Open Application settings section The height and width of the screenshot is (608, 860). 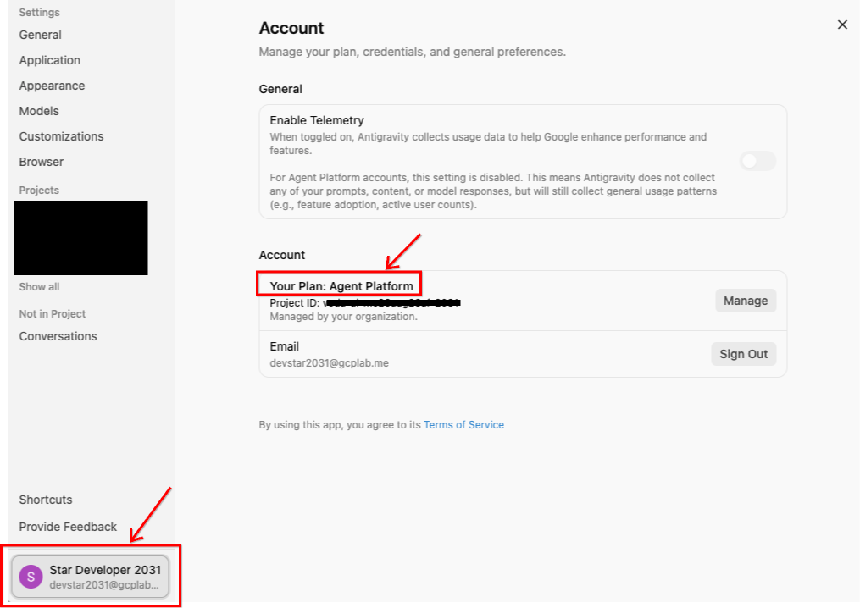tap(50, 60)
